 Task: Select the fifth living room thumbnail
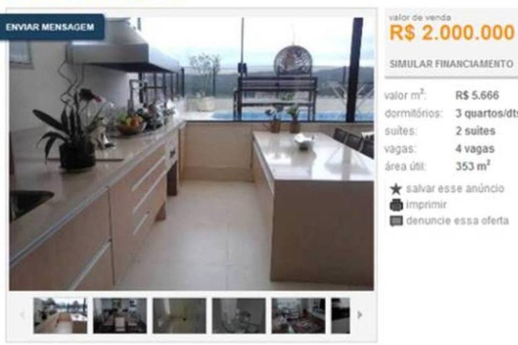coord(298,316)
